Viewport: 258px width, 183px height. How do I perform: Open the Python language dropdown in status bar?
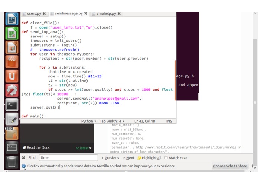pos(88,121)
